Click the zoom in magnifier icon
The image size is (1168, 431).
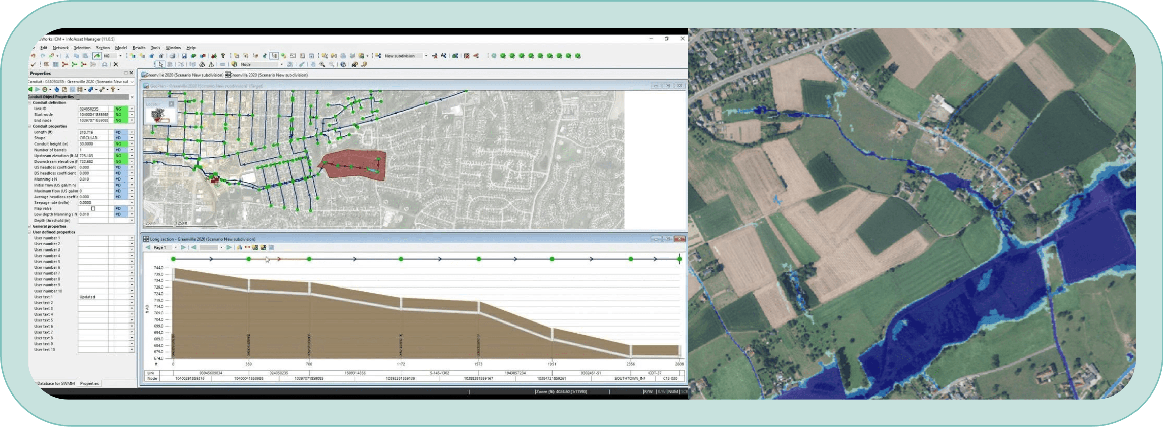[x=322, y=64]
